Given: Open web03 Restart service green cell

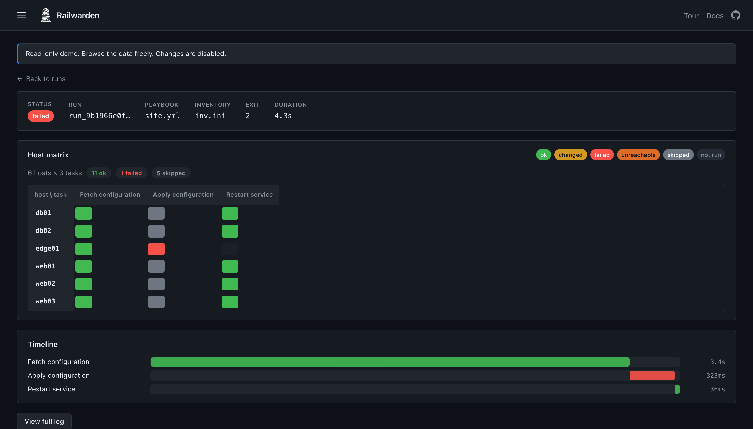Looking at the screenshot, I should click(230, 302).
